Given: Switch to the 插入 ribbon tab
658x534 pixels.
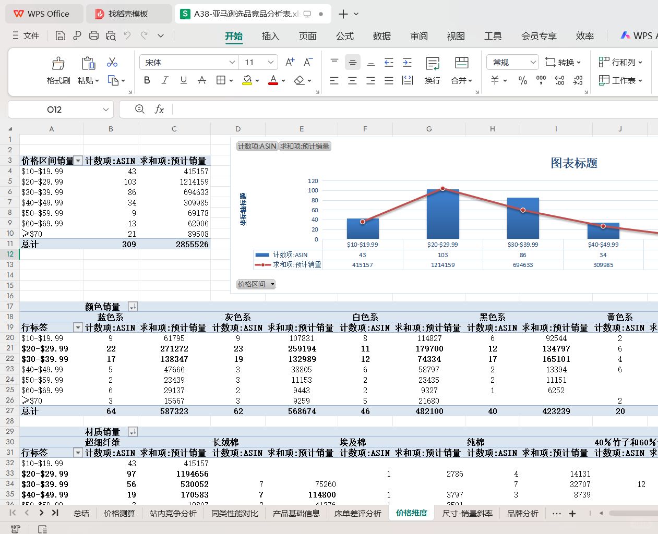Looking at the screenshot, I should [x=270, y=36].
